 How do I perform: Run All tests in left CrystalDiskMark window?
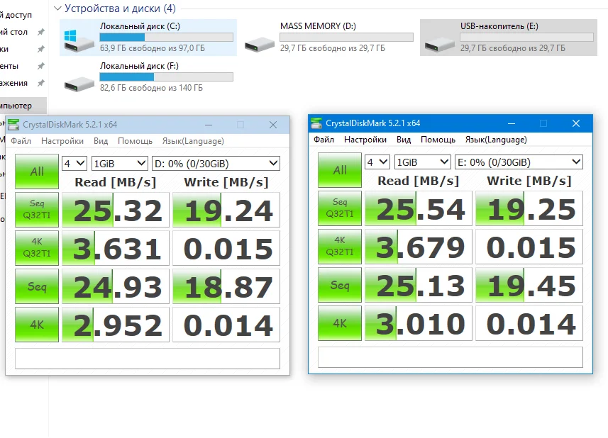click(37, 172)
